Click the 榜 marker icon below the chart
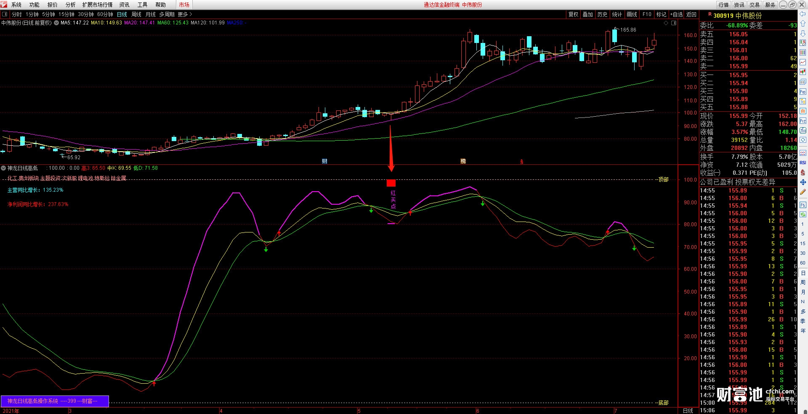Image resolution: width=808 pixels, height=414 pixels. [463, 161]
